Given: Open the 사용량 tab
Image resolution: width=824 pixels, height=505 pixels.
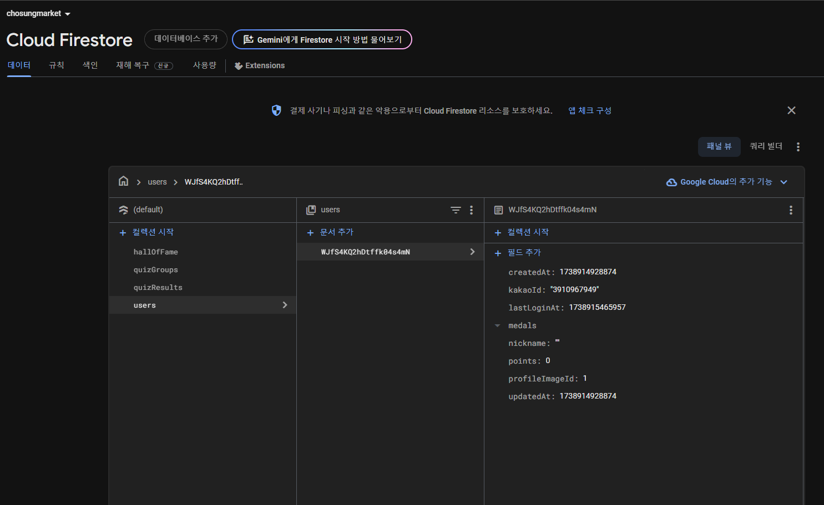Looking at the screenshot, I should click(x=205, y=65).
